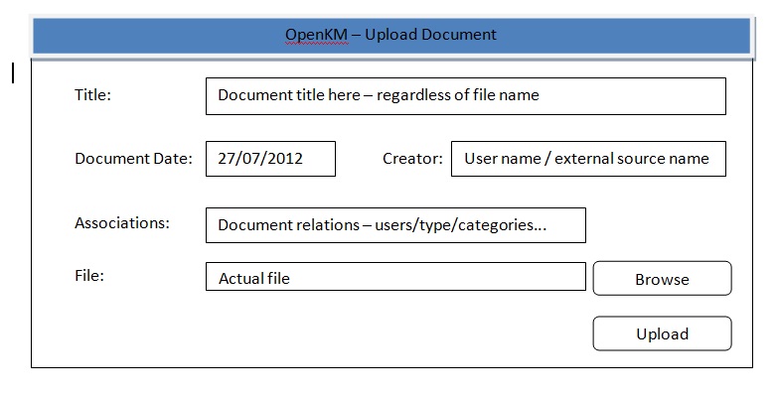Click the Browse button

(x=662, y=278)
